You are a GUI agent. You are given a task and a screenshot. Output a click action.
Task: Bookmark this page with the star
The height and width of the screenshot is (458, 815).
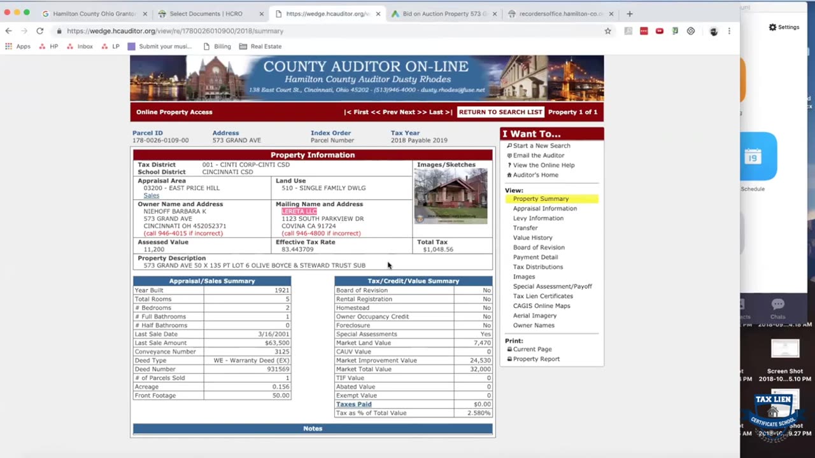click(608, 31)
